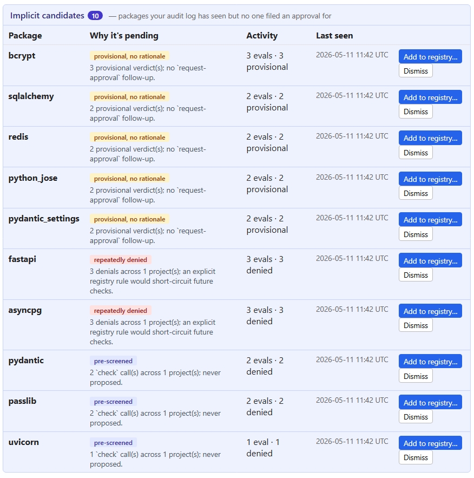Dismiss the pydantic_settings candidate

(416, 234)
